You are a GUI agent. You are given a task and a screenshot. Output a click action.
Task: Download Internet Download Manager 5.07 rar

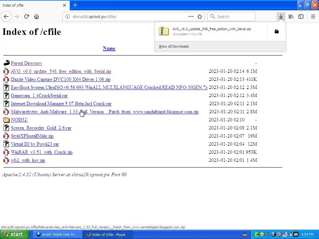(x=61, y=104)
